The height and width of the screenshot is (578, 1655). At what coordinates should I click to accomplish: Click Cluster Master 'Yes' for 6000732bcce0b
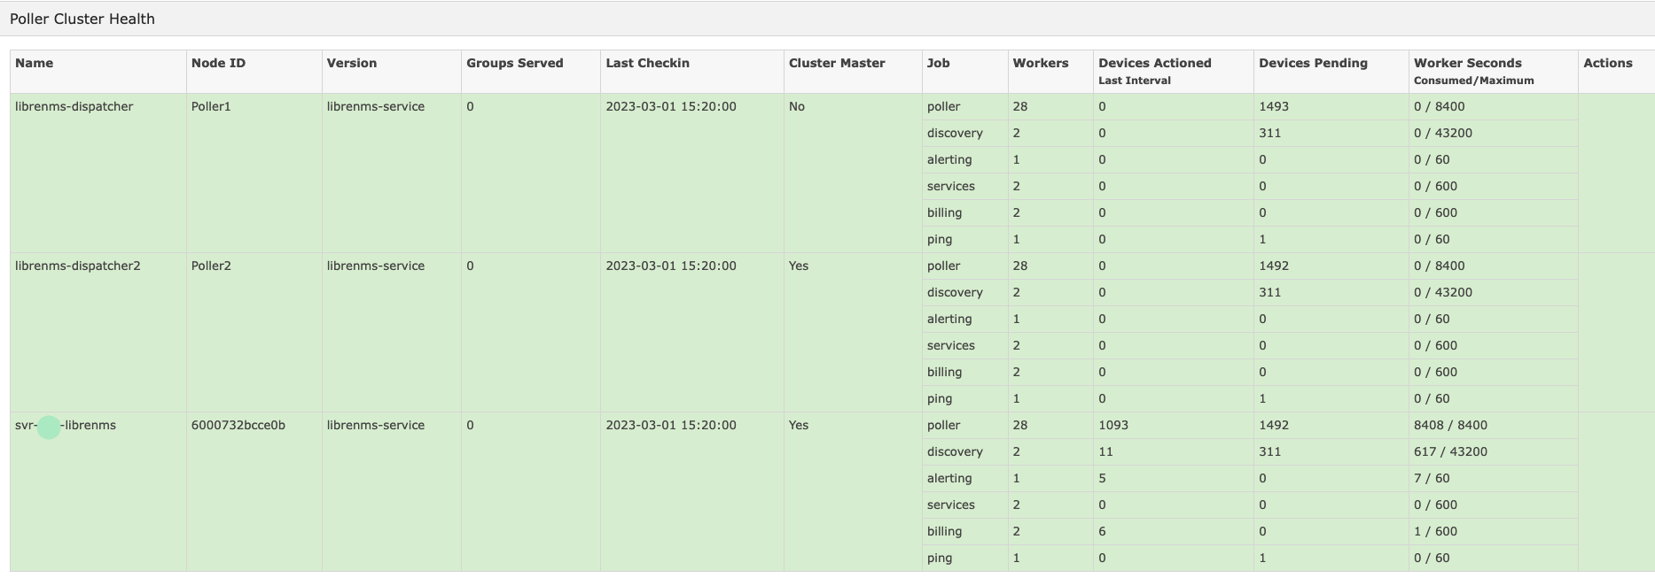point(799,425)
